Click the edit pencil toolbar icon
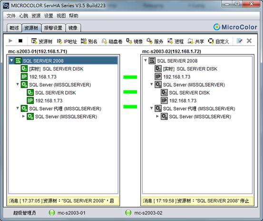This screenshot has height=221, width=263. pyautogui.click(x=239, y=41)
